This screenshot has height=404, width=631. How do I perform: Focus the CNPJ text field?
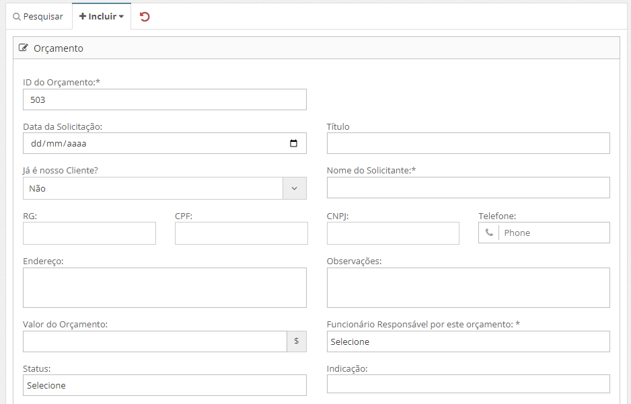pyautogui.click(x=393, y=233)
